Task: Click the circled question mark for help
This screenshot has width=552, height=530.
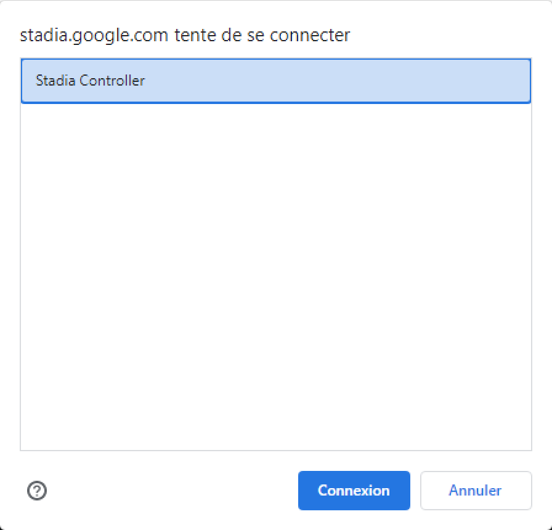Action: click(37, 490)
